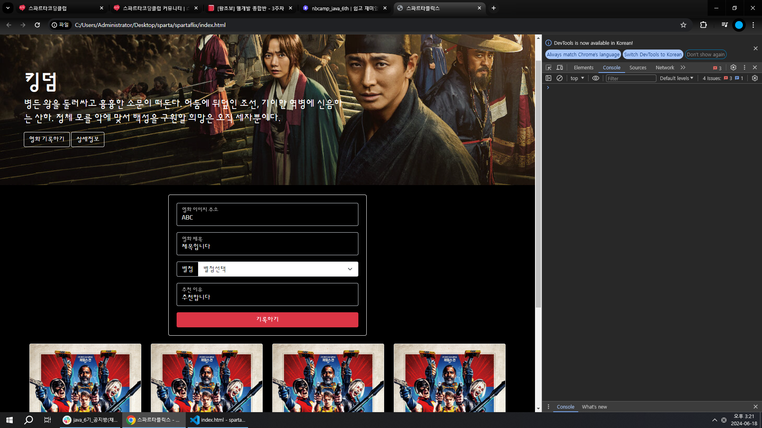
Task: Create a live expression with eye icon
Action: 596,78
